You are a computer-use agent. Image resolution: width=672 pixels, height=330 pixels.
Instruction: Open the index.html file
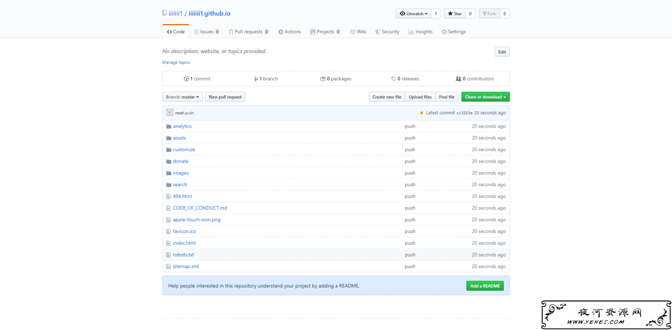(x=184, y=243)
